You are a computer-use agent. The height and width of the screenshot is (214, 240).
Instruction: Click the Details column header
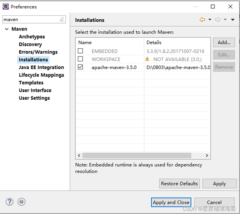(x=177, y=42)
